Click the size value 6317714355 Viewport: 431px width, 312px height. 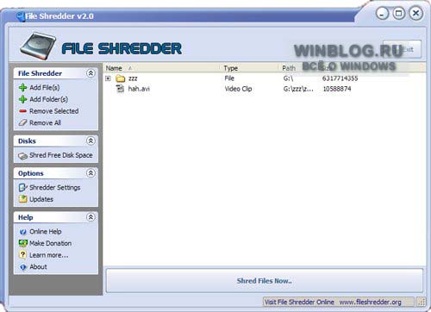pyautogui.click(x=340, y=78)
